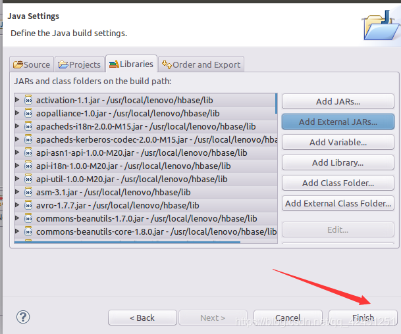
Task: Select apacheds-i18n-2.0.0-M15.jar entry text
Action: pos(146,127)
